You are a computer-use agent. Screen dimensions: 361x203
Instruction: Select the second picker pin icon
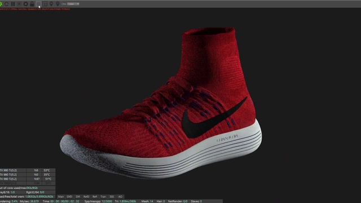tap(58, 4)
